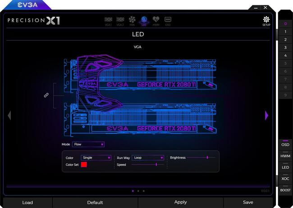This screenshot has width=293, height=208.
Task: Click the third page indicator dot
Action: [143, 191]
